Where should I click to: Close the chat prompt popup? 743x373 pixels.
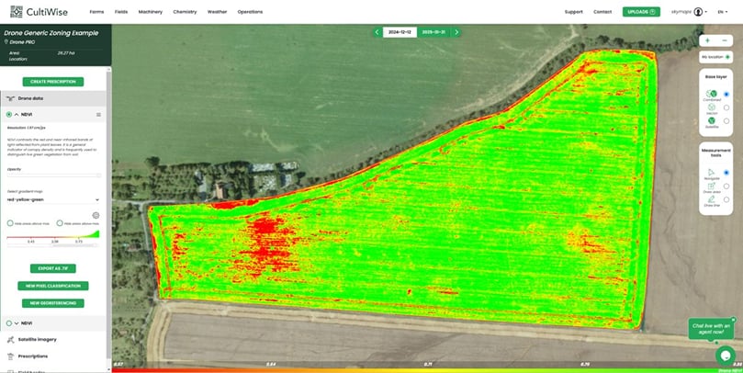coord(733,320)
